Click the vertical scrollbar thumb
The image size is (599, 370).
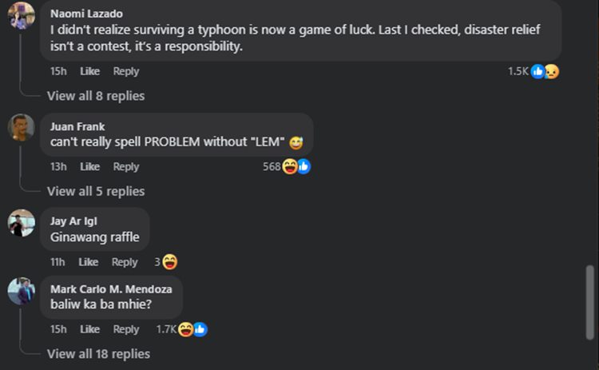click(590, 303)
